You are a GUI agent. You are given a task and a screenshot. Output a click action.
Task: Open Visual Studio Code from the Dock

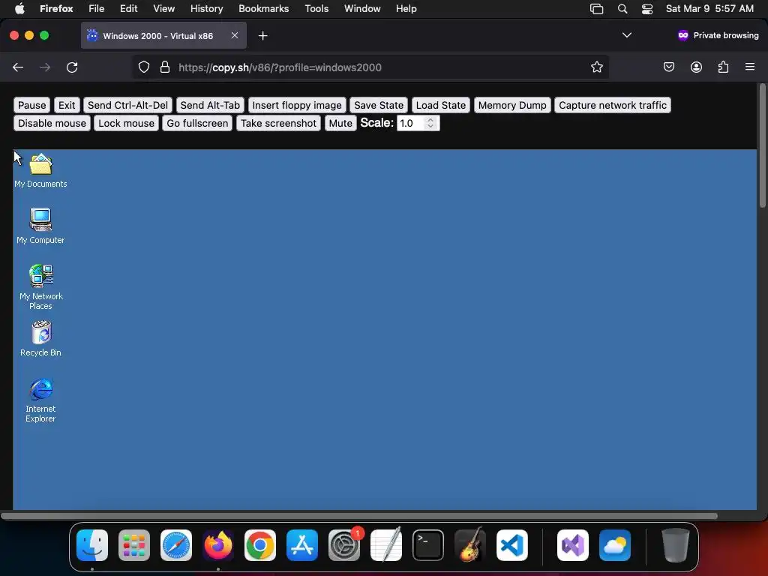512,545
